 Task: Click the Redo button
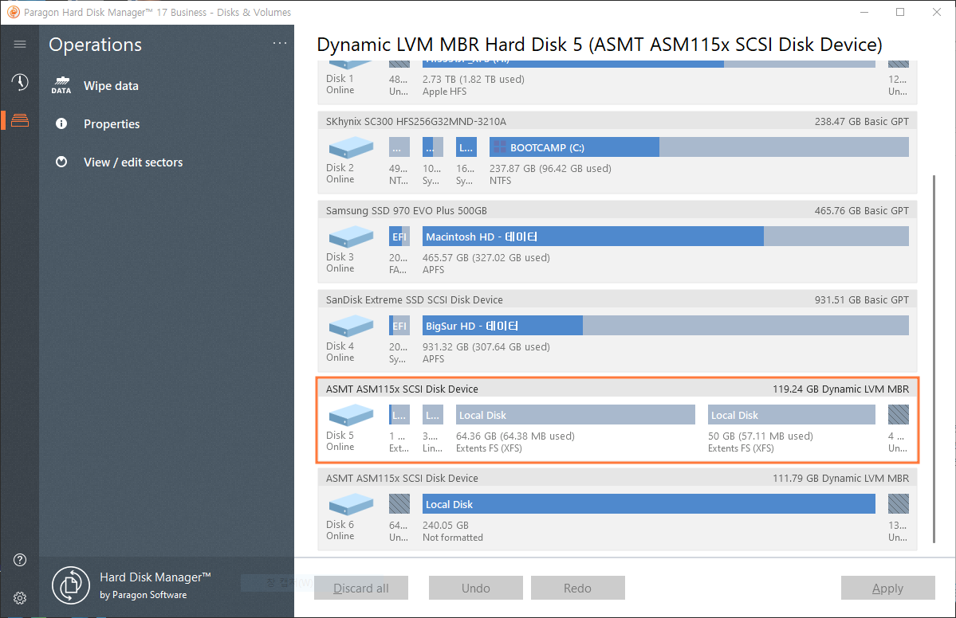[x=577, y=589]
